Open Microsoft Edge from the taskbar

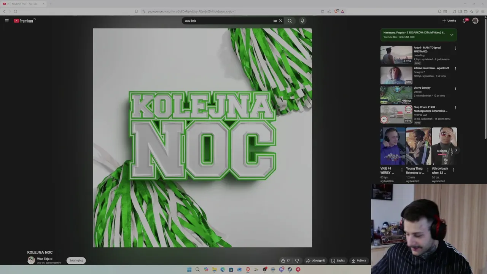(x=223, y=269)
